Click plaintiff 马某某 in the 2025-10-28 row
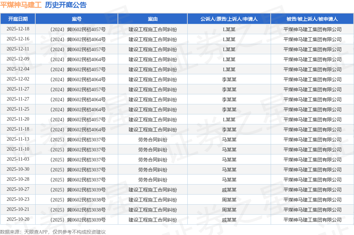This screenshot has height=235, width=354. pos(229,180)
